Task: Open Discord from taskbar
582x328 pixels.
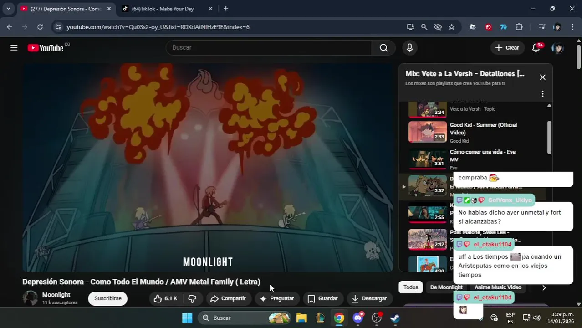Action: 358,318
